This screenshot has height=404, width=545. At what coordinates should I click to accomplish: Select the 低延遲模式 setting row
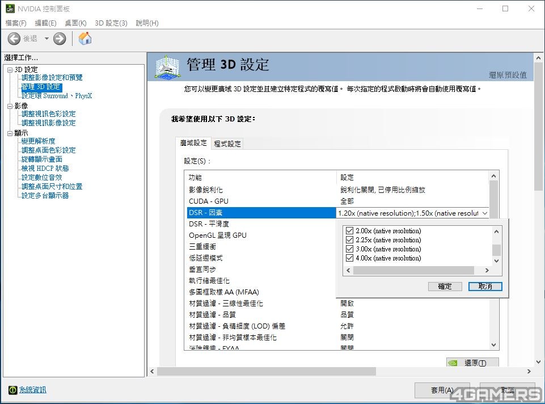coord(261,258)
